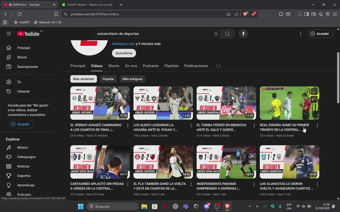Open Windows Start menu
The height and width of the screenshot is (212, 340).
(81, 206)
